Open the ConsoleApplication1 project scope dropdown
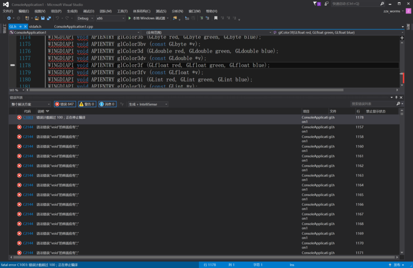Image resolution: width=413 pixels, height=268 pixels. click(x=74, y=32)
